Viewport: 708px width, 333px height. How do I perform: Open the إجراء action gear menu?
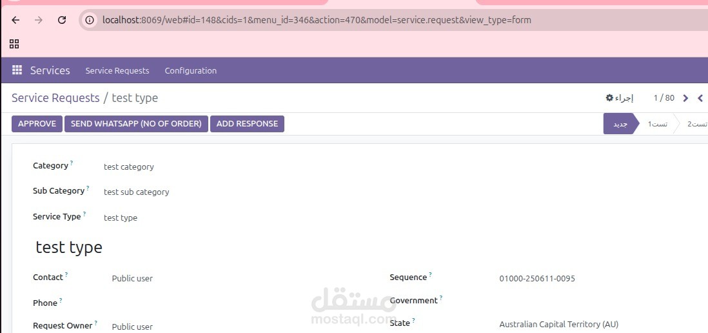point(620,98)
